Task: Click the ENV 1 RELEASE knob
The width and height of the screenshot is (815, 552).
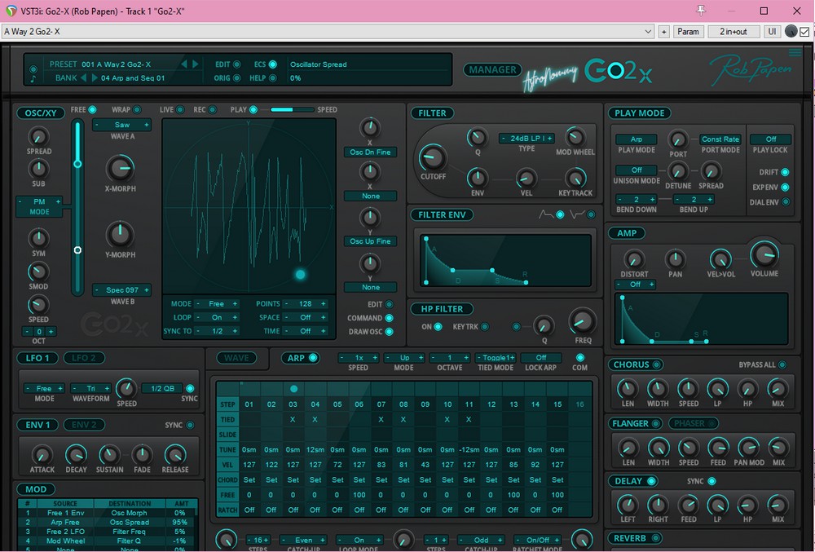Action: [174, 454]
